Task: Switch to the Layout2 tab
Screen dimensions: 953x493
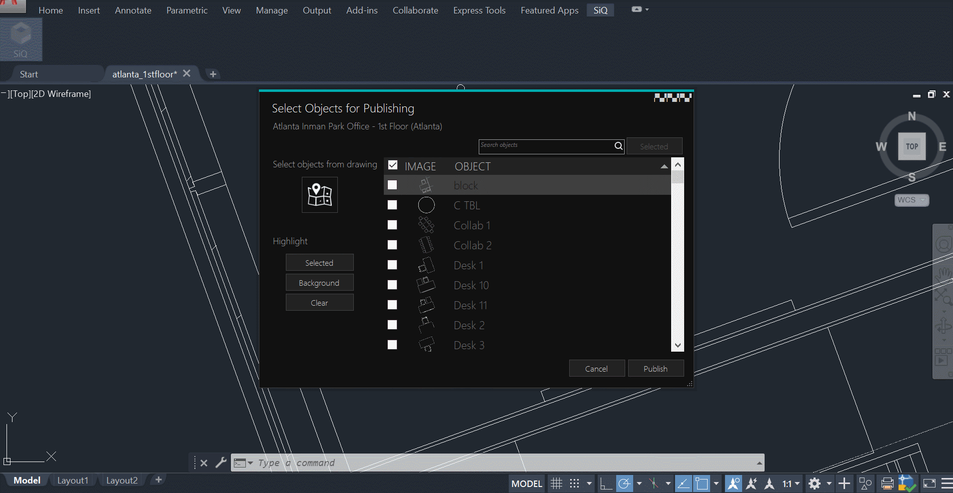Action: [x=121, y=480]
